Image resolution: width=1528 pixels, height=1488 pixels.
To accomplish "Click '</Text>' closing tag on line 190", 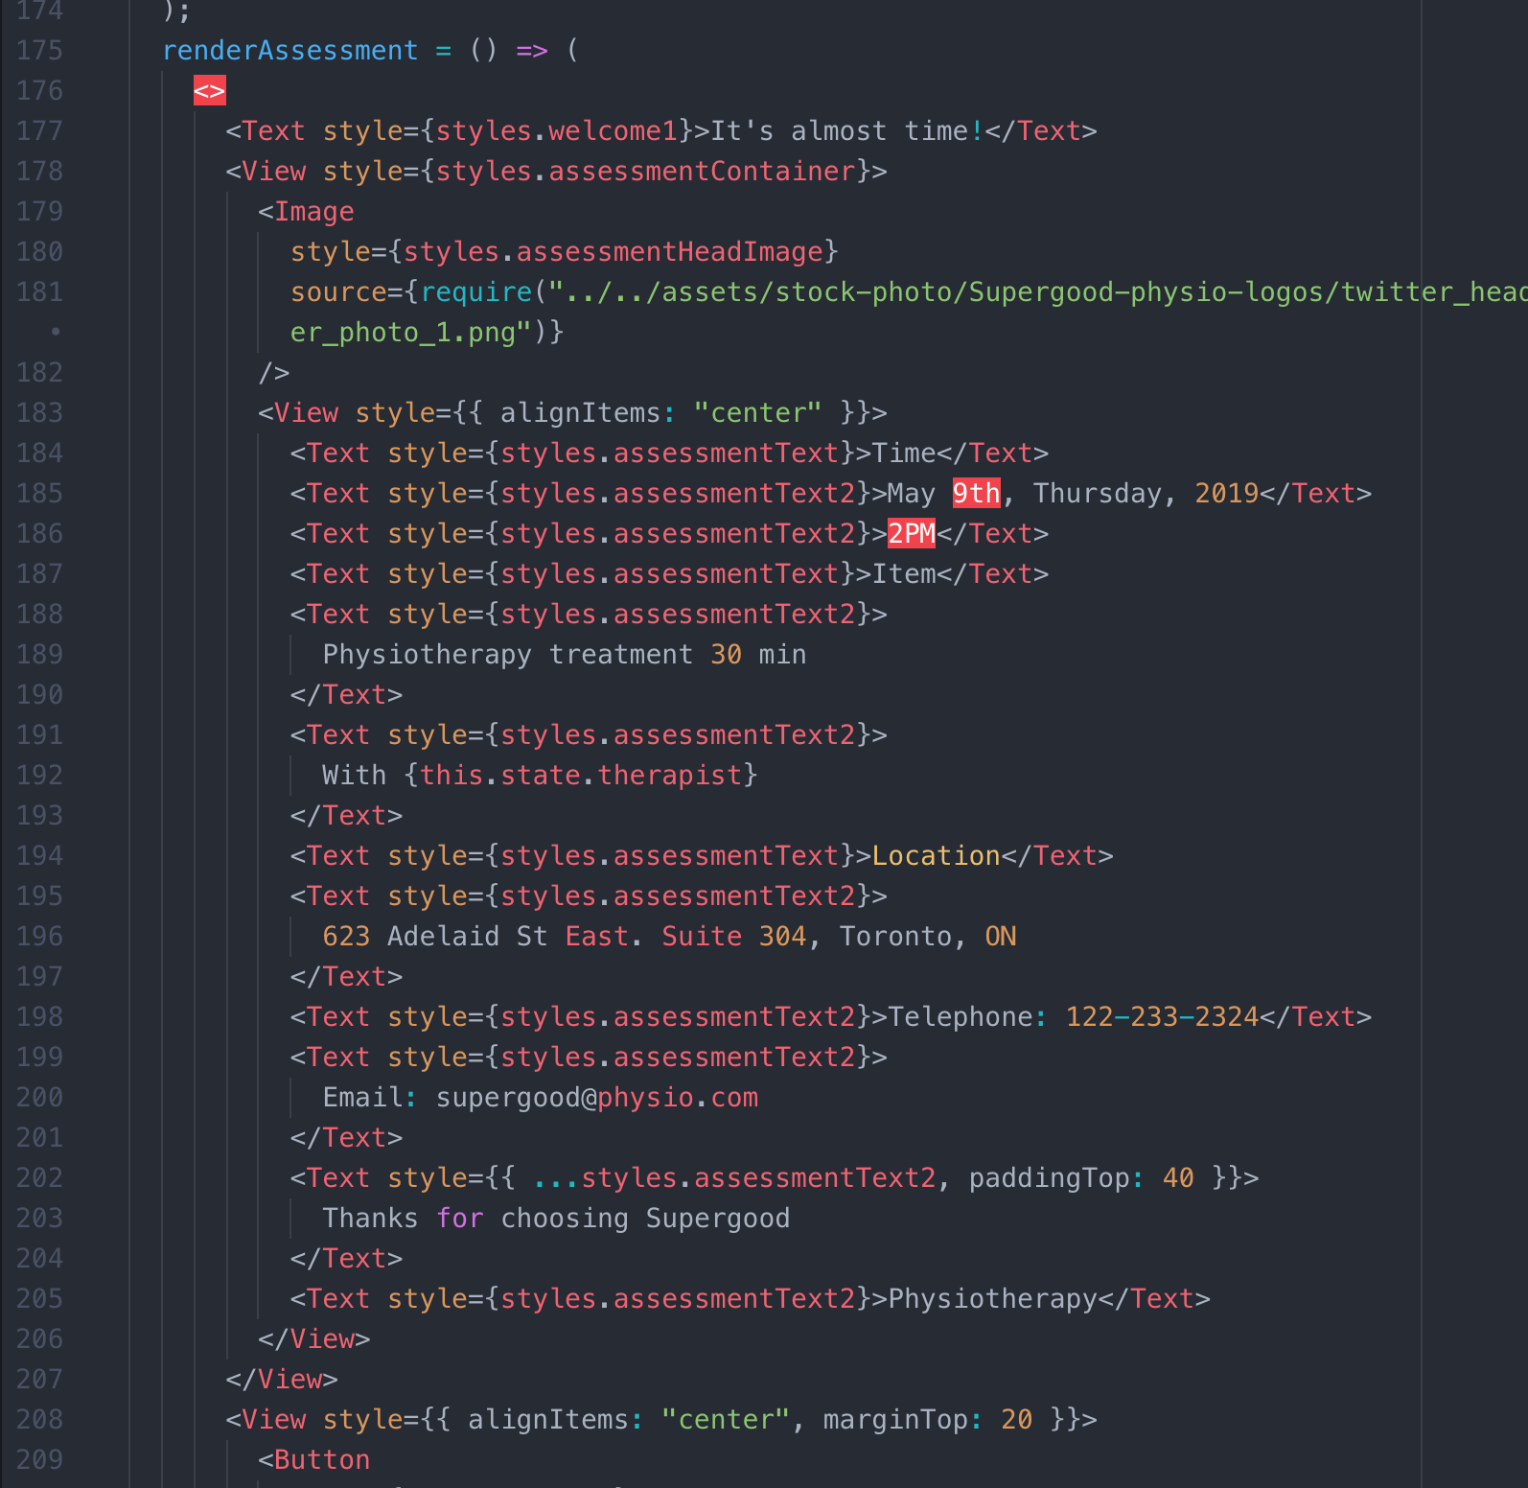I will [x=347, y=695].
